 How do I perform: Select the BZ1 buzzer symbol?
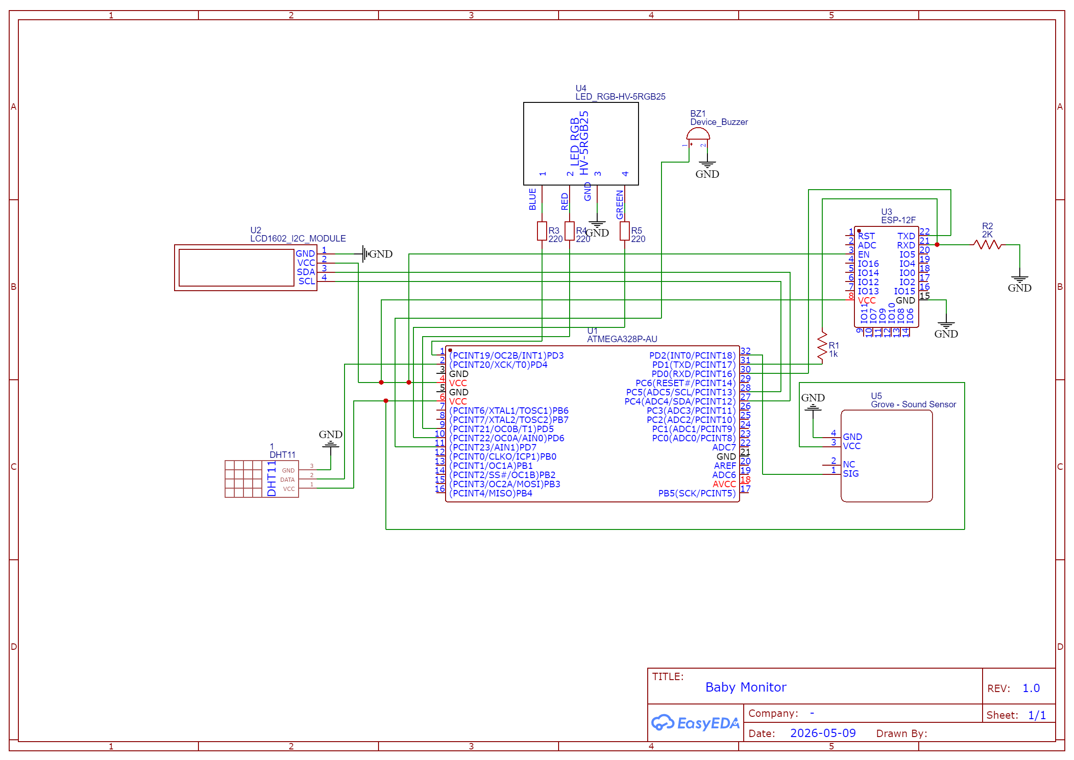698,134
